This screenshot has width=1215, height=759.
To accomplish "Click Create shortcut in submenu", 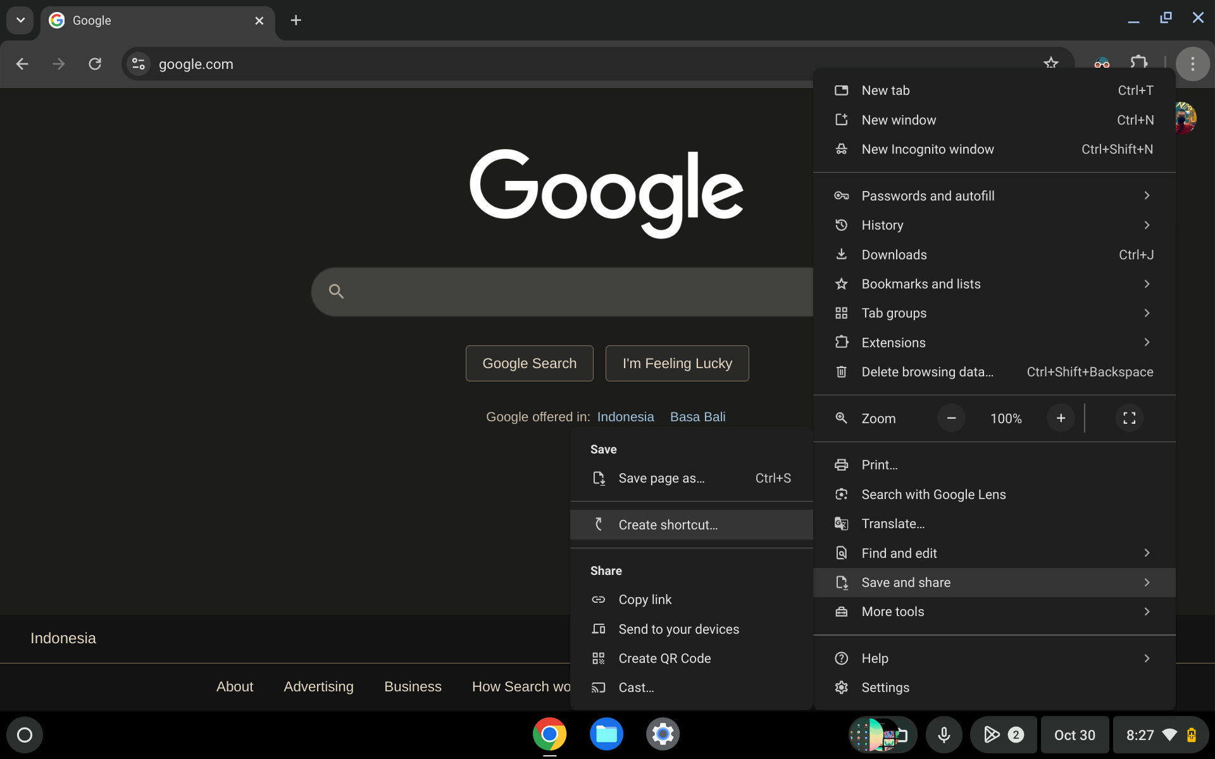I will 691,525.
